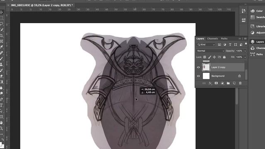Create new fill or adjustment layer

click(x=222, y=83)
